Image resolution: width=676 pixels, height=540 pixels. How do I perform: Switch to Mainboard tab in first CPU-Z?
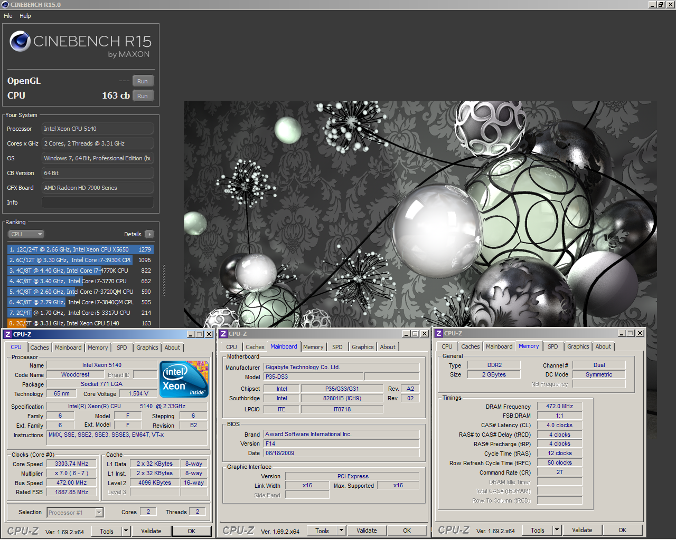point(68,348)
